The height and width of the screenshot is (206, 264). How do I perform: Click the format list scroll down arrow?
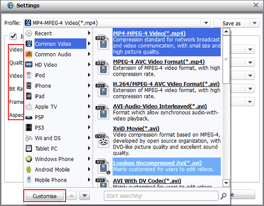pos(226,183)
